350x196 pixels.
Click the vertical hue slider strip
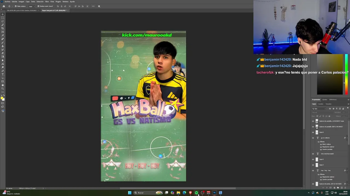click(346, 75)
